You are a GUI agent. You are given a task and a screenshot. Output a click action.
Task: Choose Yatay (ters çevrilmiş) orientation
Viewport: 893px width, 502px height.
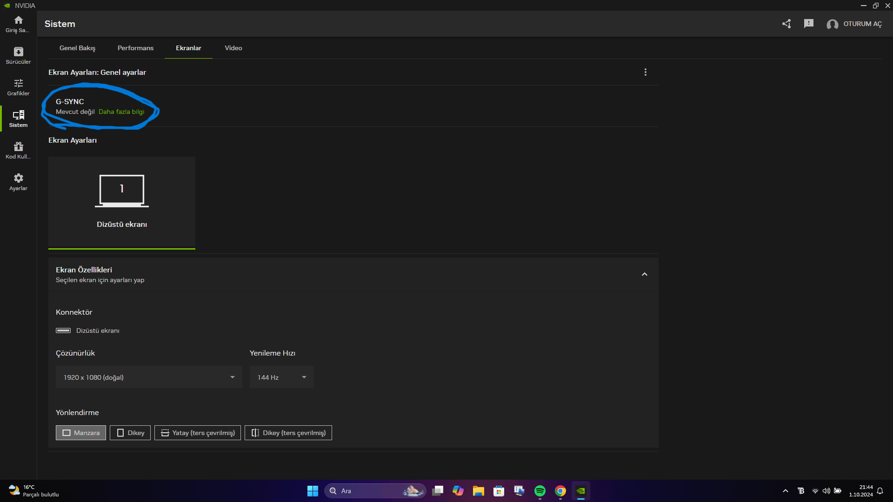(198, 433)
